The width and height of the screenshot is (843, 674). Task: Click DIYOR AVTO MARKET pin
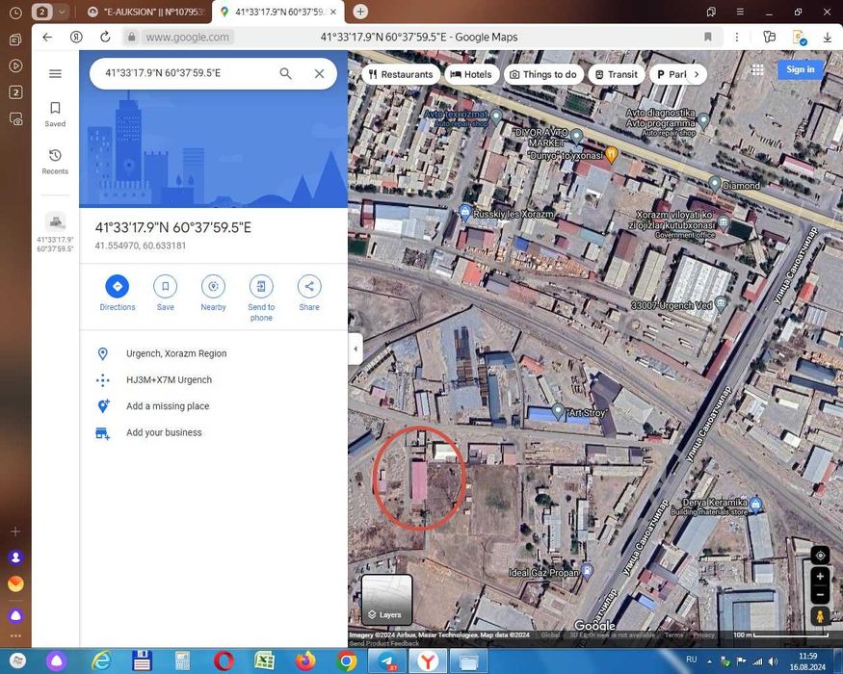pyautogui.click(x=576, y=136)
